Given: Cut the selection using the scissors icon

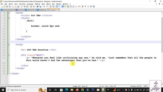Looking at the screenshot, I should (x=22, y=7).
